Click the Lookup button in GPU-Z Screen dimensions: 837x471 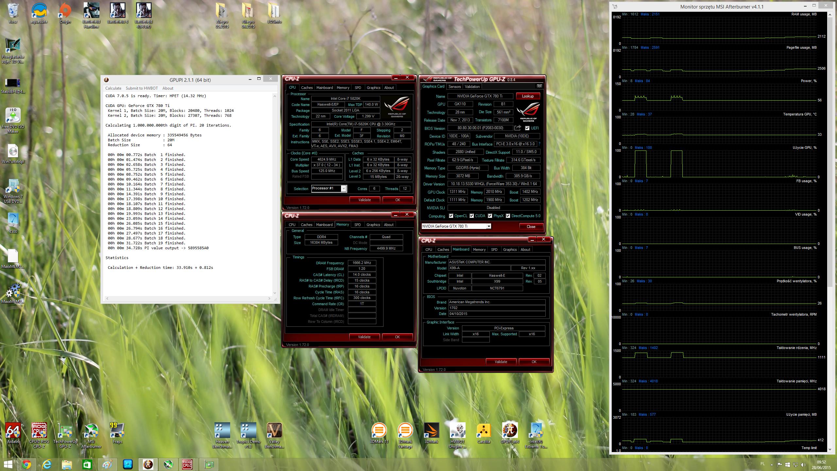(x=528, y=96)
